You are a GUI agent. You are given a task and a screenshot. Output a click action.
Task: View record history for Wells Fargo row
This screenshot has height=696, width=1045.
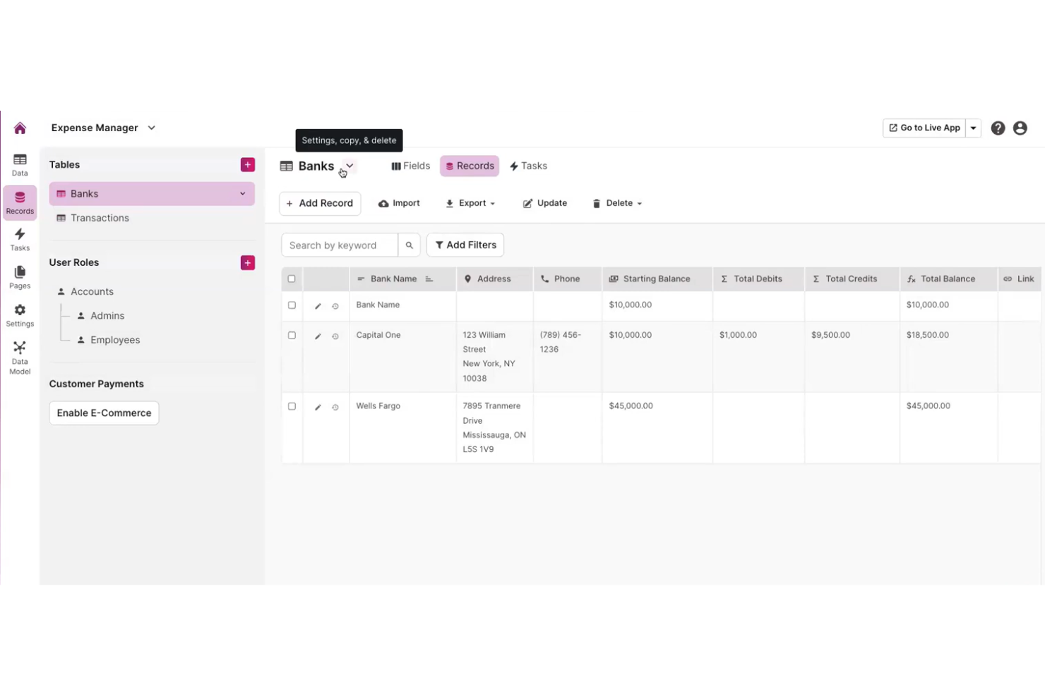(x=335, y=407)
